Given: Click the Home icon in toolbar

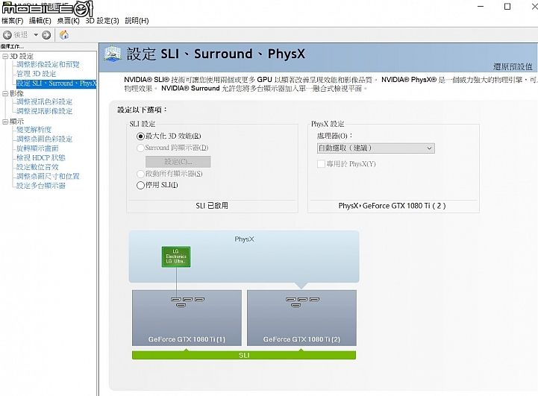Looking at the screenshot, I should point(64,34).
